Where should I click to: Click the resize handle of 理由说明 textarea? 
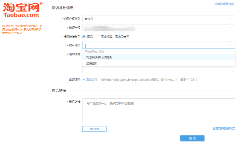coord(233,72)
